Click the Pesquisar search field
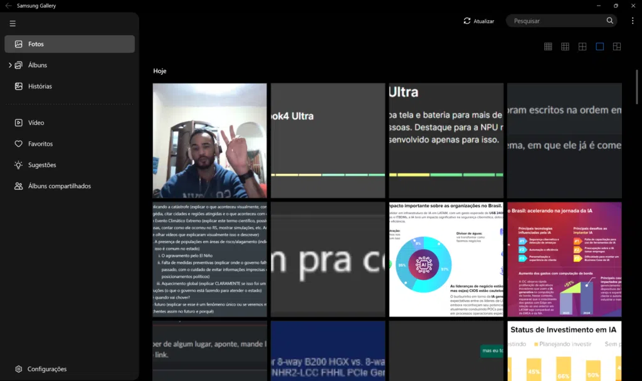This screenshot has height=381, width=642. point(555,21)
